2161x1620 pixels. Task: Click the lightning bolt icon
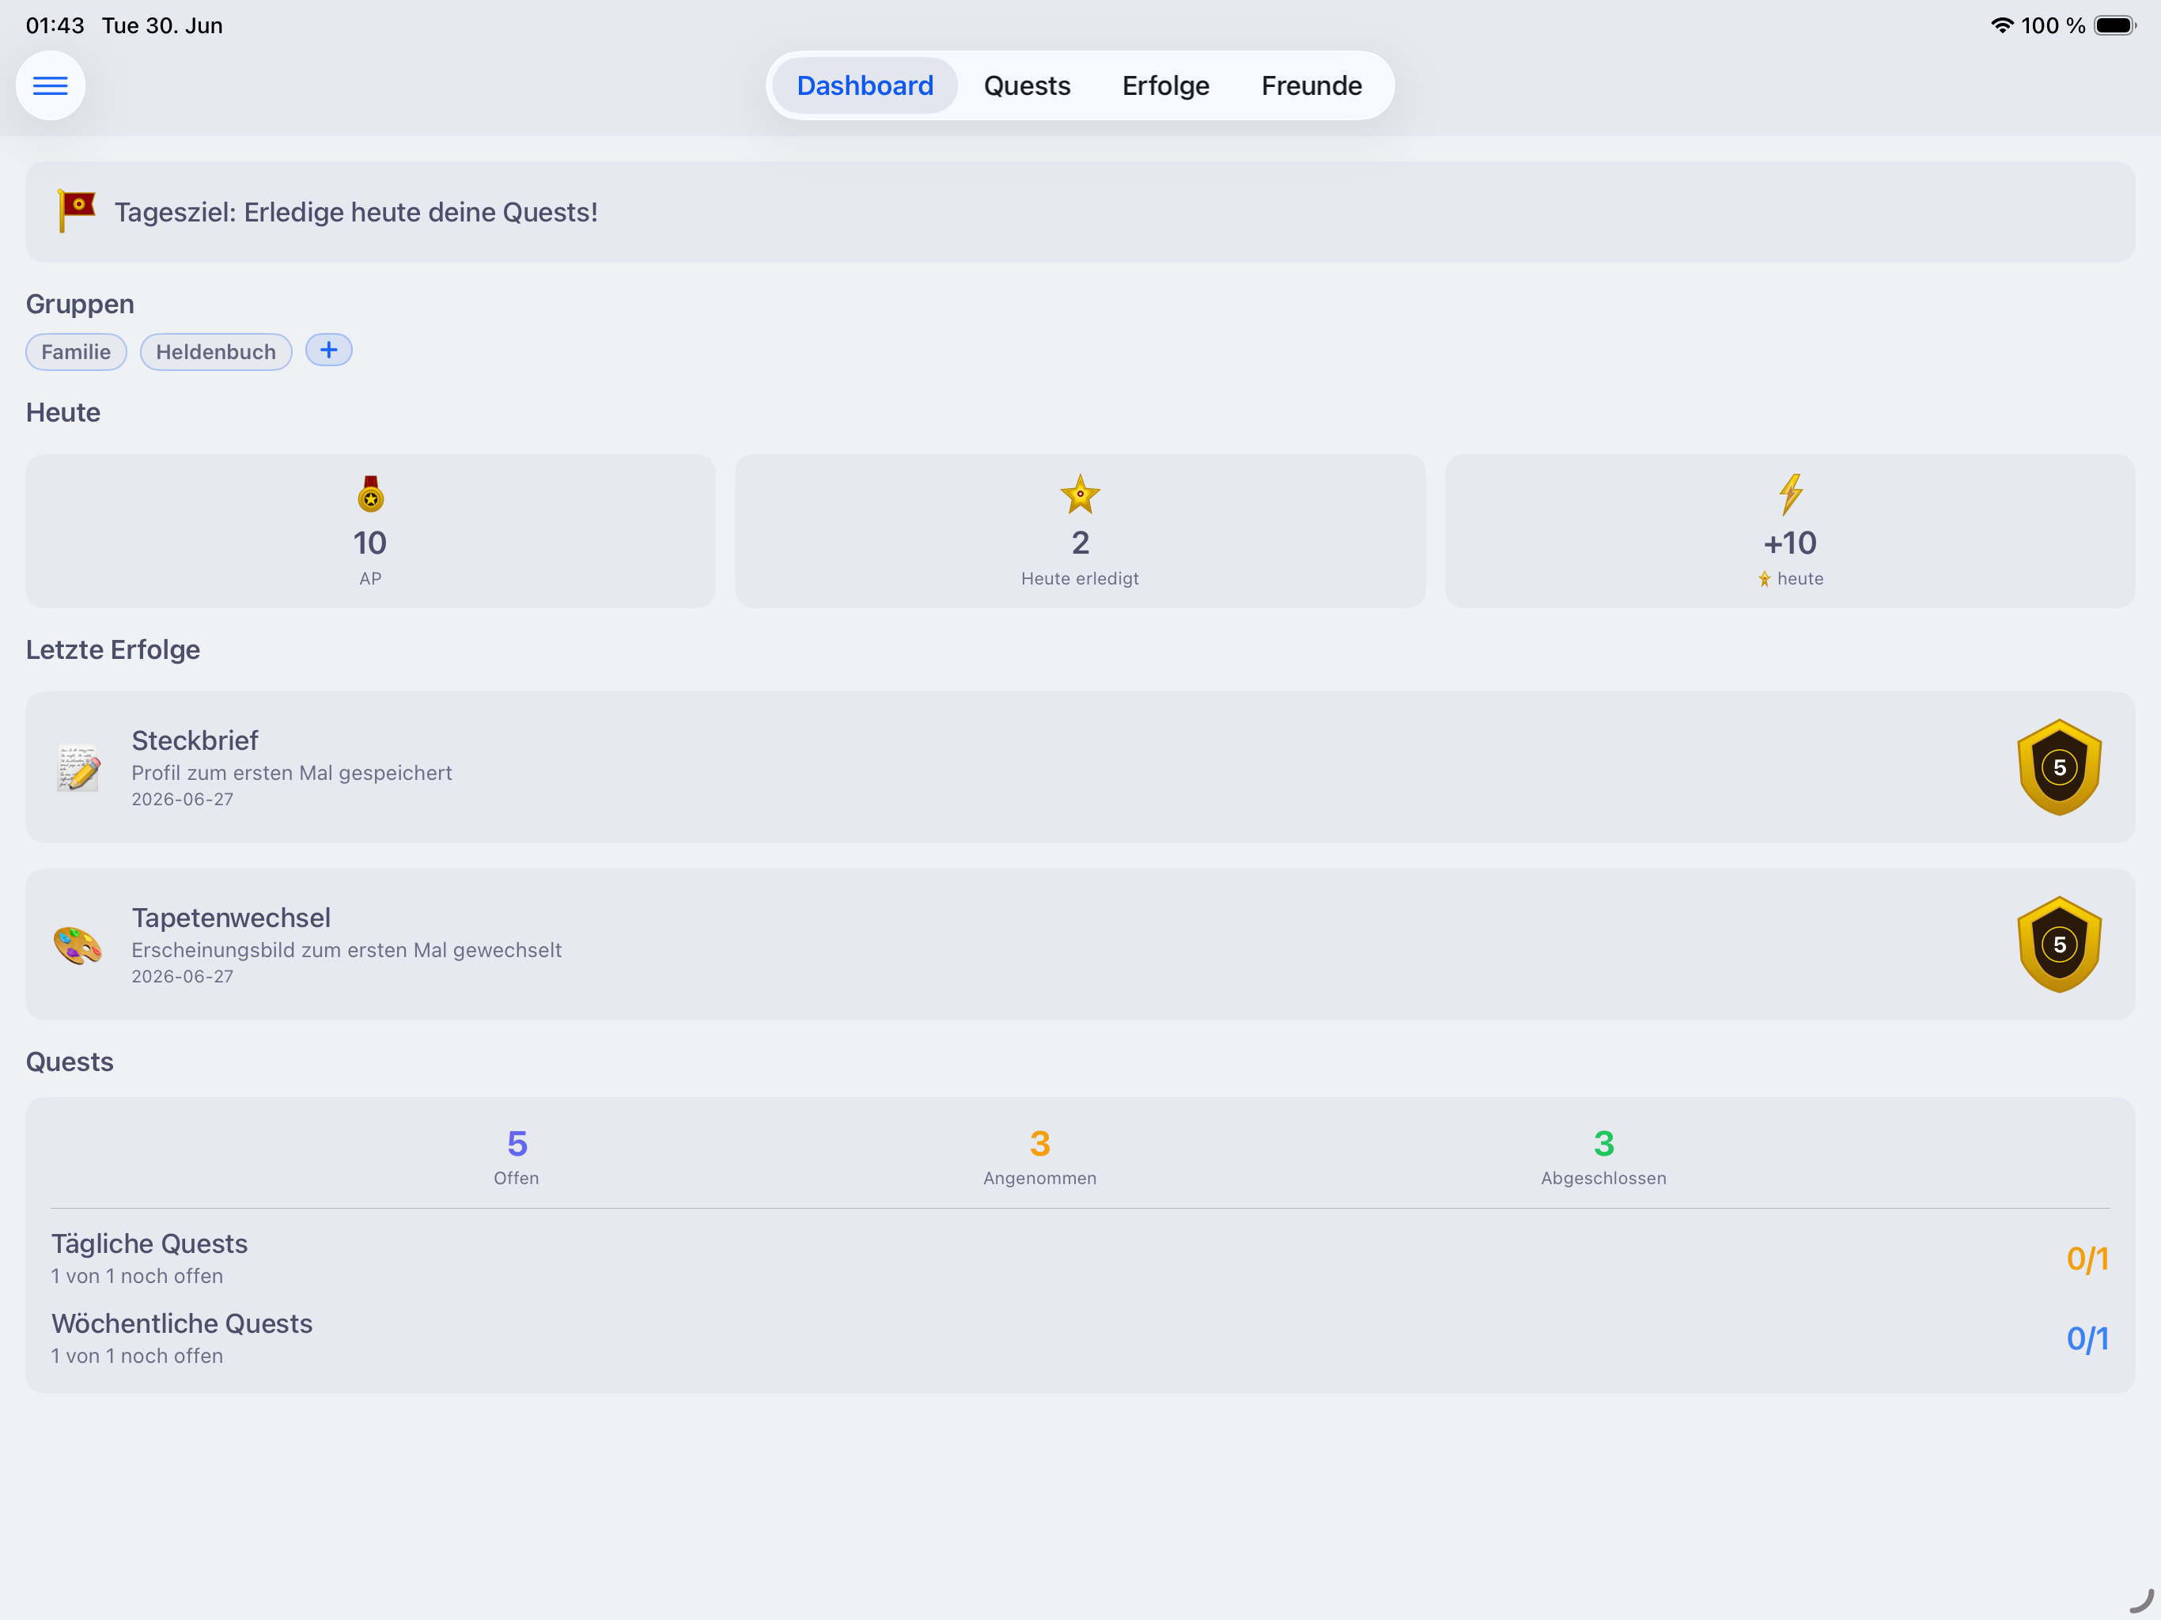1790,494
